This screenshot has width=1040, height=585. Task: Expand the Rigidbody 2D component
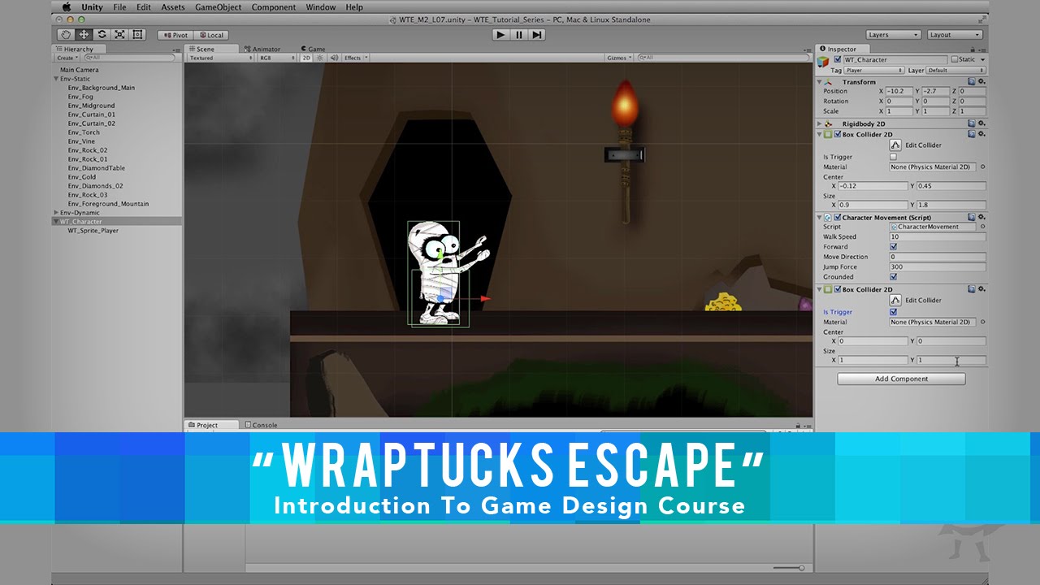click(x=820, y=123)
